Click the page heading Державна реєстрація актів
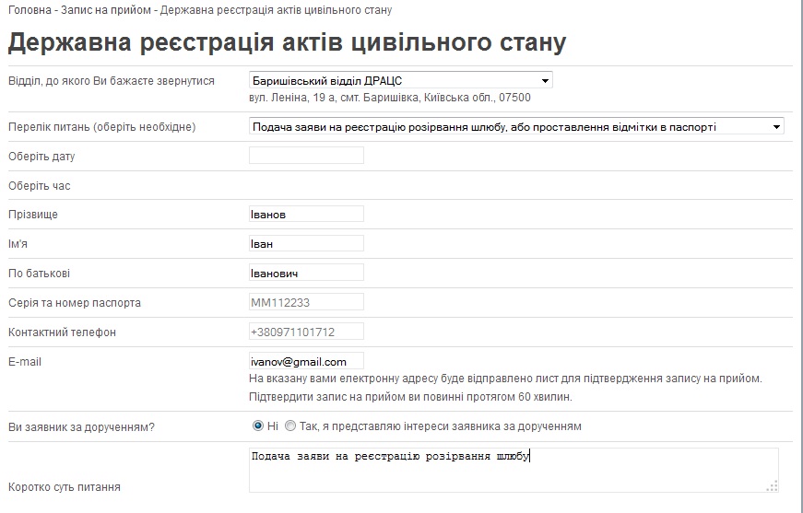Image resolution: width=803 pixels, height=513 pixels. pyautogui.click(x=288, y=42)
